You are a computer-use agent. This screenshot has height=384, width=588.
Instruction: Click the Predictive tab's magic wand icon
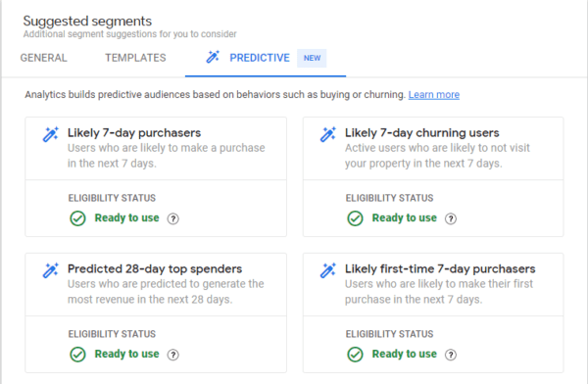click(x=213, y=57)
